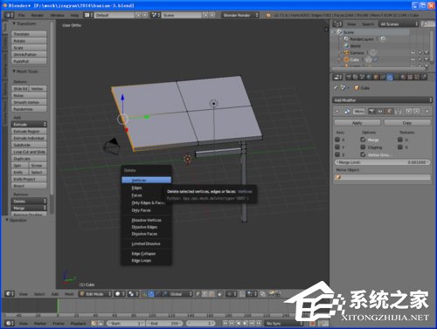Collapse the Mirror modifier panel arrow

[x=337, y=111]
